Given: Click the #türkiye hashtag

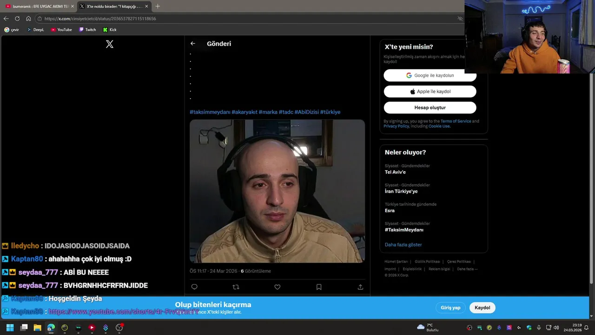Looking at the screenshot, I should 330,112.
